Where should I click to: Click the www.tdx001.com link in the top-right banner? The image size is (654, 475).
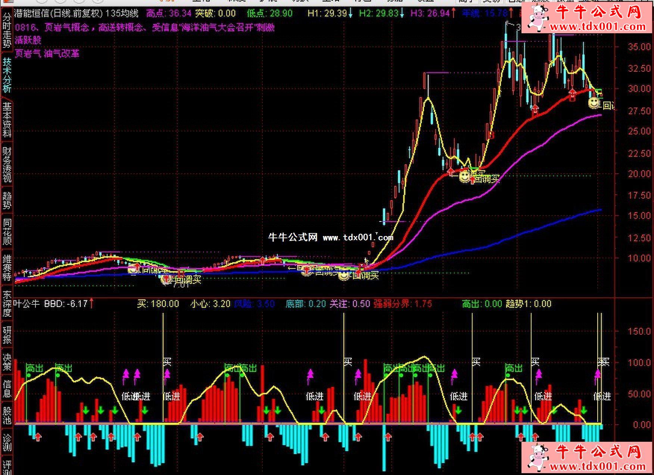click(597, 27)
